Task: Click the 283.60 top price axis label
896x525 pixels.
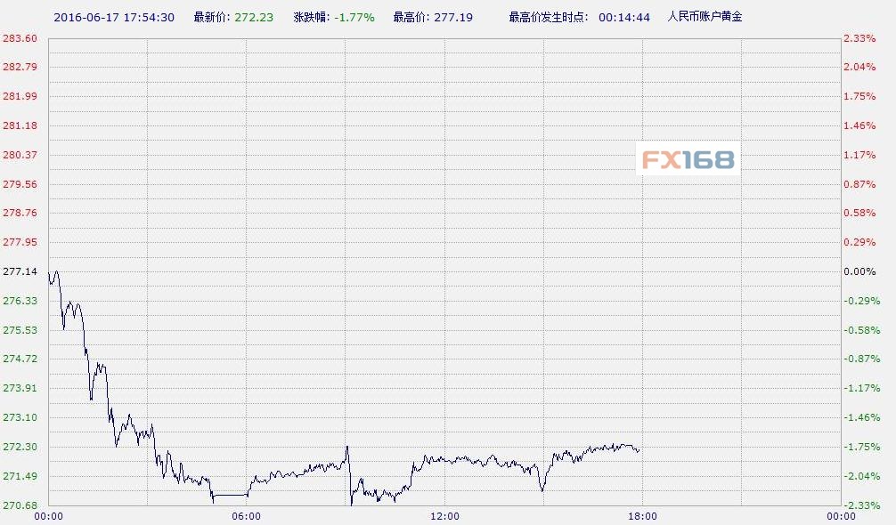Action: (x=20, y=38)
